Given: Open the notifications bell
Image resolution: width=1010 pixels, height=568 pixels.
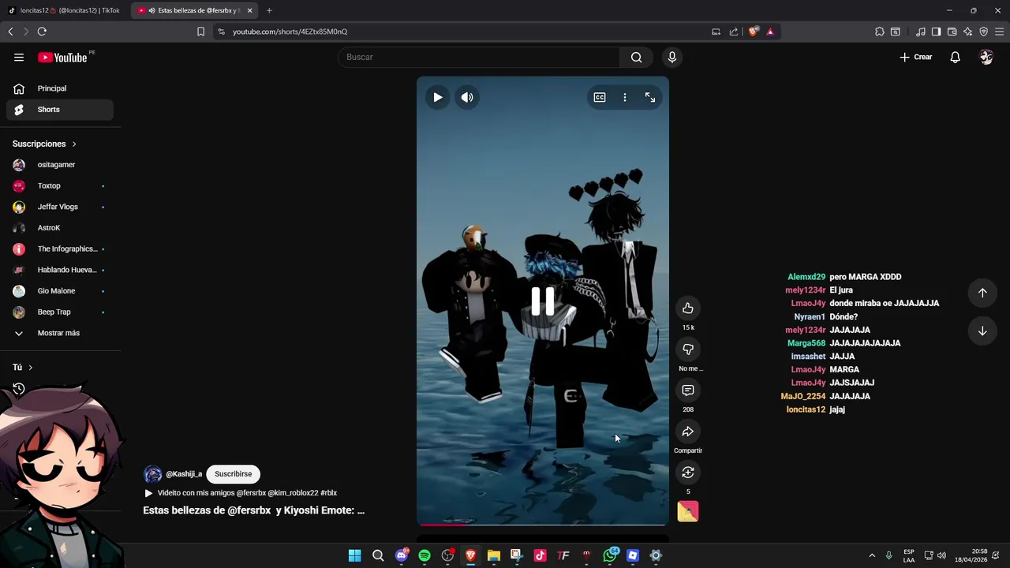Looking at the screenshot, I should (955, 57).
